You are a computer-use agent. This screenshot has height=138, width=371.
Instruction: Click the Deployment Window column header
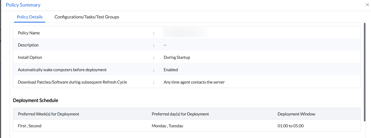tap(296, 114)
